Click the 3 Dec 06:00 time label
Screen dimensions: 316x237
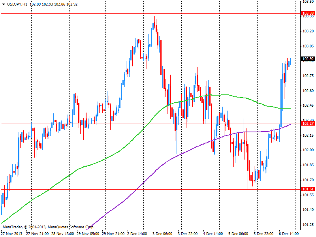tap(162, 234)
